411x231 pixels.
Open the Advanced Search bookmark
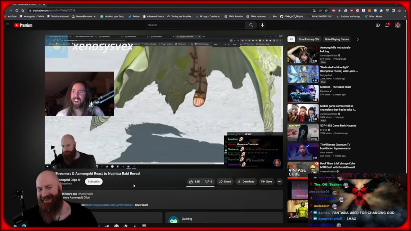pos(153,16)
